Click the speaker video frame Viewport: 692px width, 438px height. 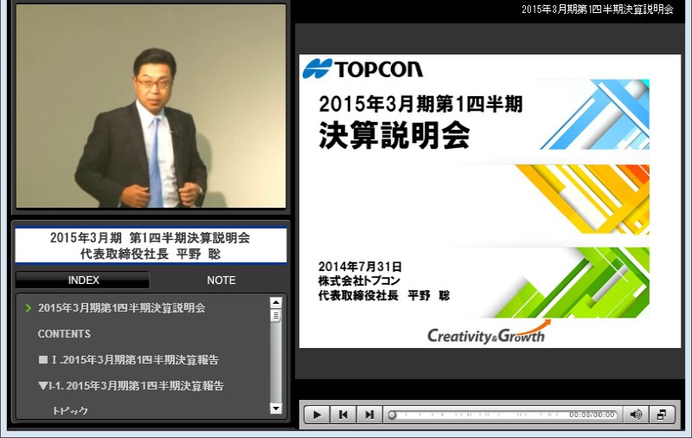point(151,106)
